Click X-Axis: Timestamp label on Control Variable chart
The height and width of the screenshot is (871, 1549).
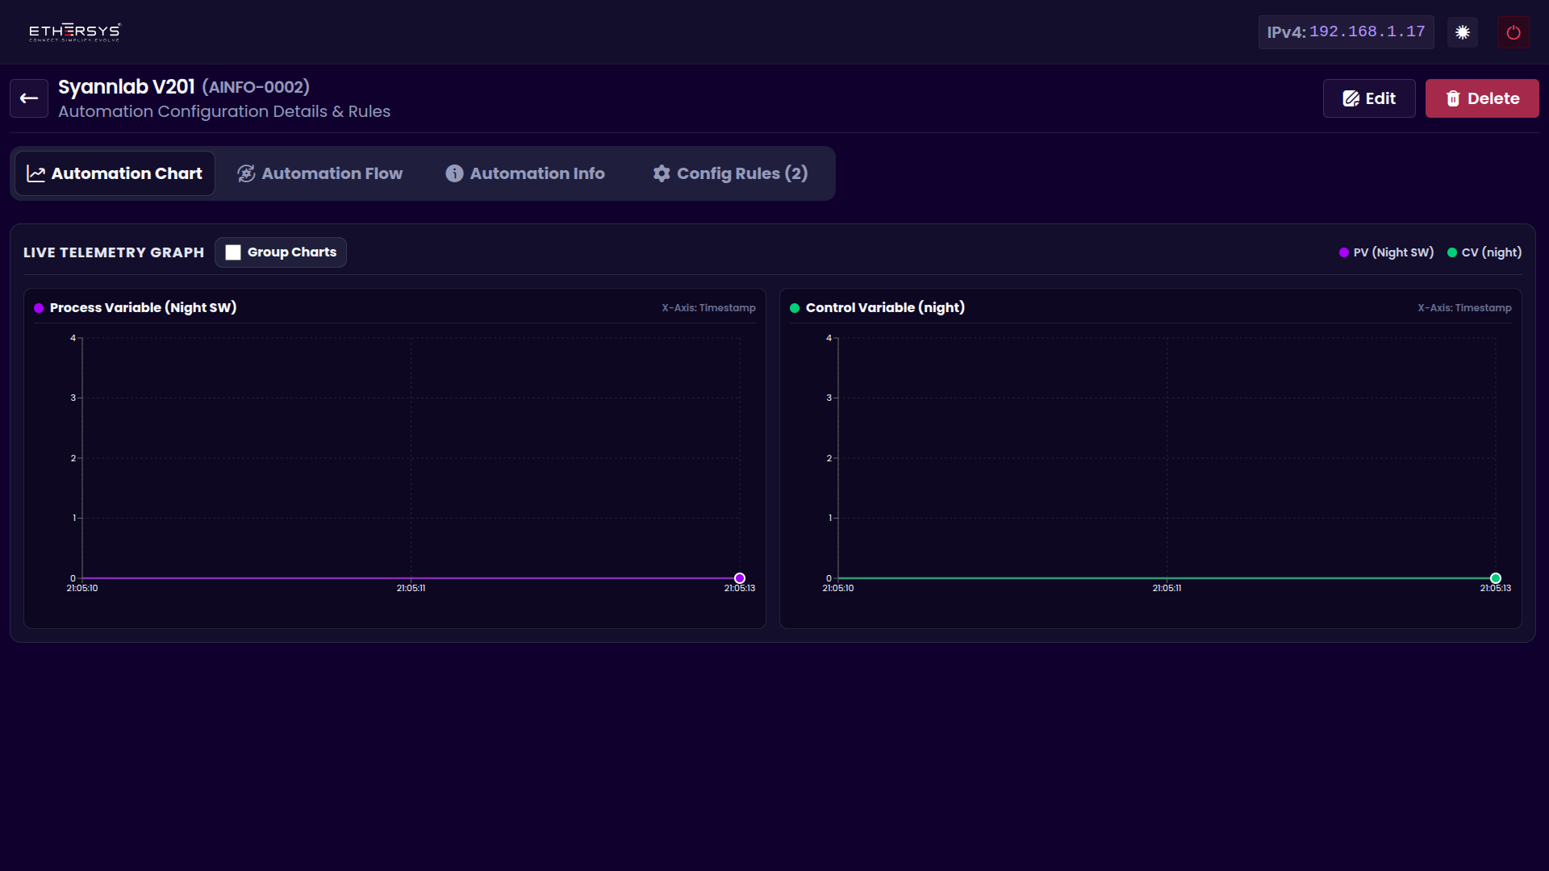(x=1464, y=308)
